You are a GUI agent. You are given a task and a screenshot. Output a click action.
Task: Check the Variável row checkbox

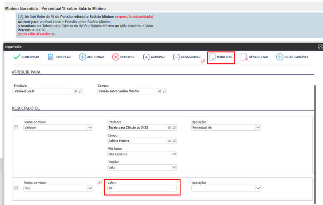point(16,127)
